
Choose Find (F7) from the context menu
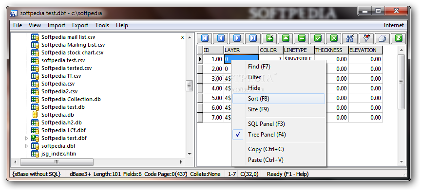point(278,67)
